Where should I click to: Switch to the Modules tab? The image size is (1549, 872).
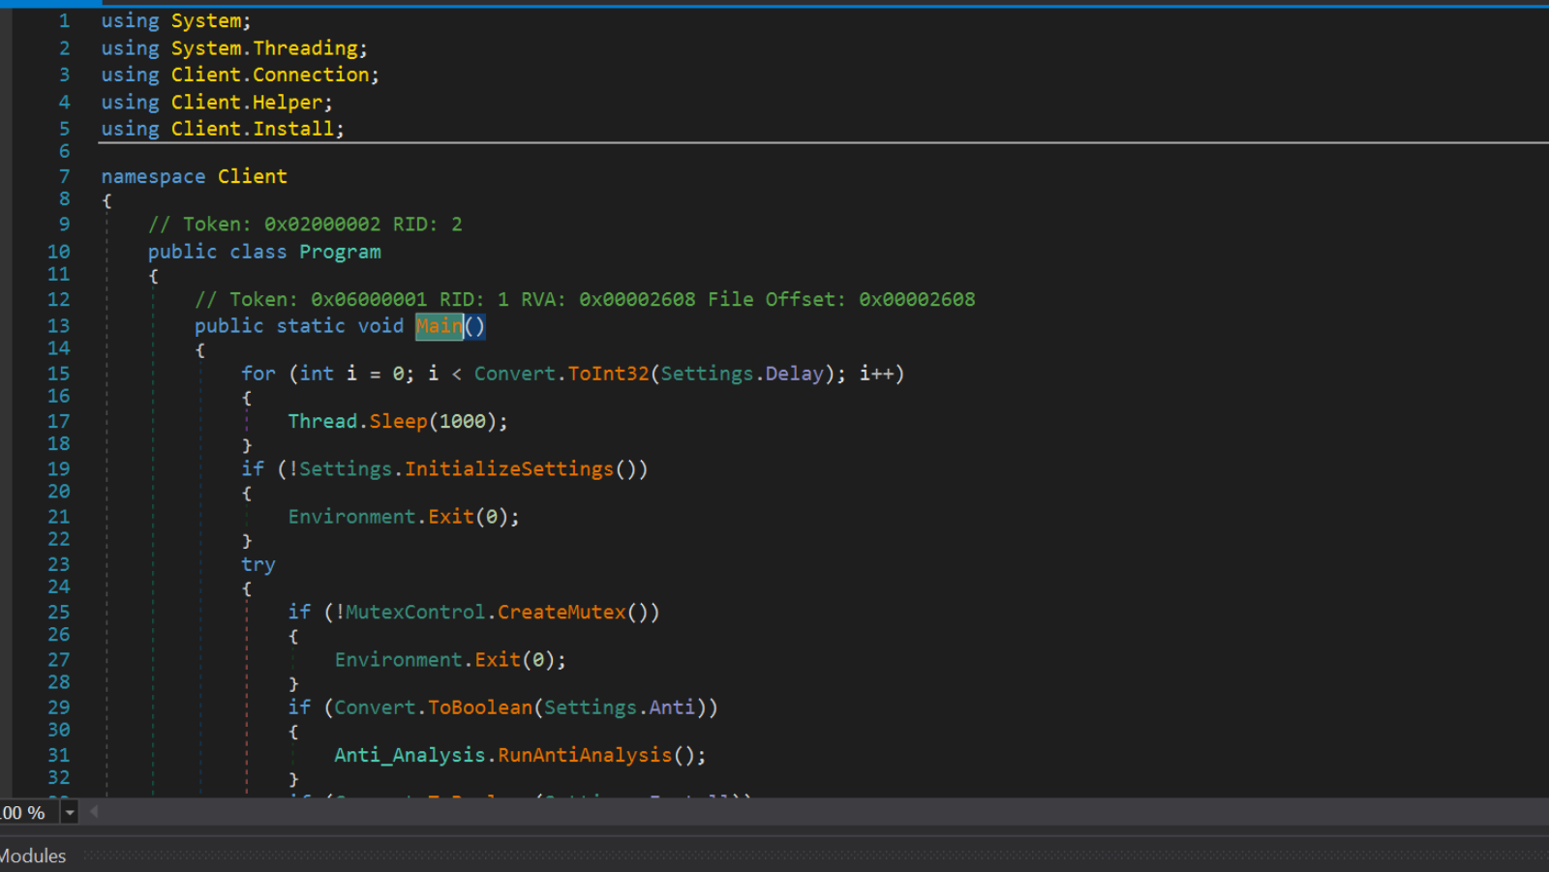pos(33,857)
